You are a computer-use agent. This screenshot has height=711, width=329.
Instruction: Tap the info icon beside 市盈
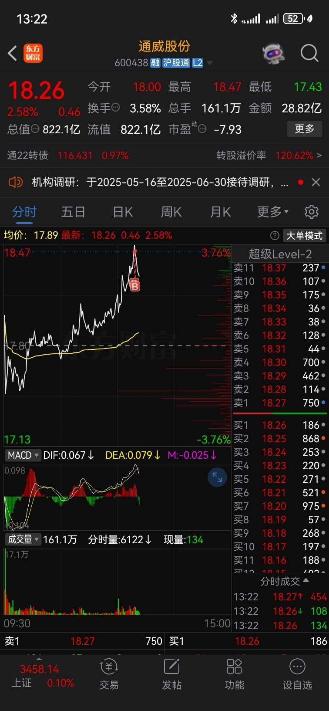coord(202,129)
